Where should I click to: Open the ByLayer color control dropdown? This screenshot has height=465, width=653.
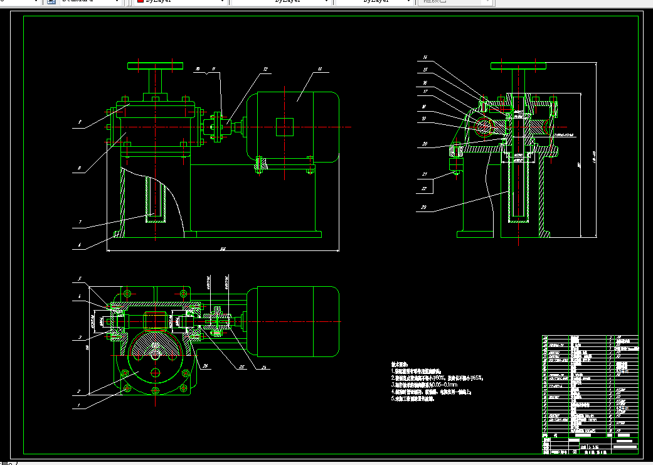[222, 2]
